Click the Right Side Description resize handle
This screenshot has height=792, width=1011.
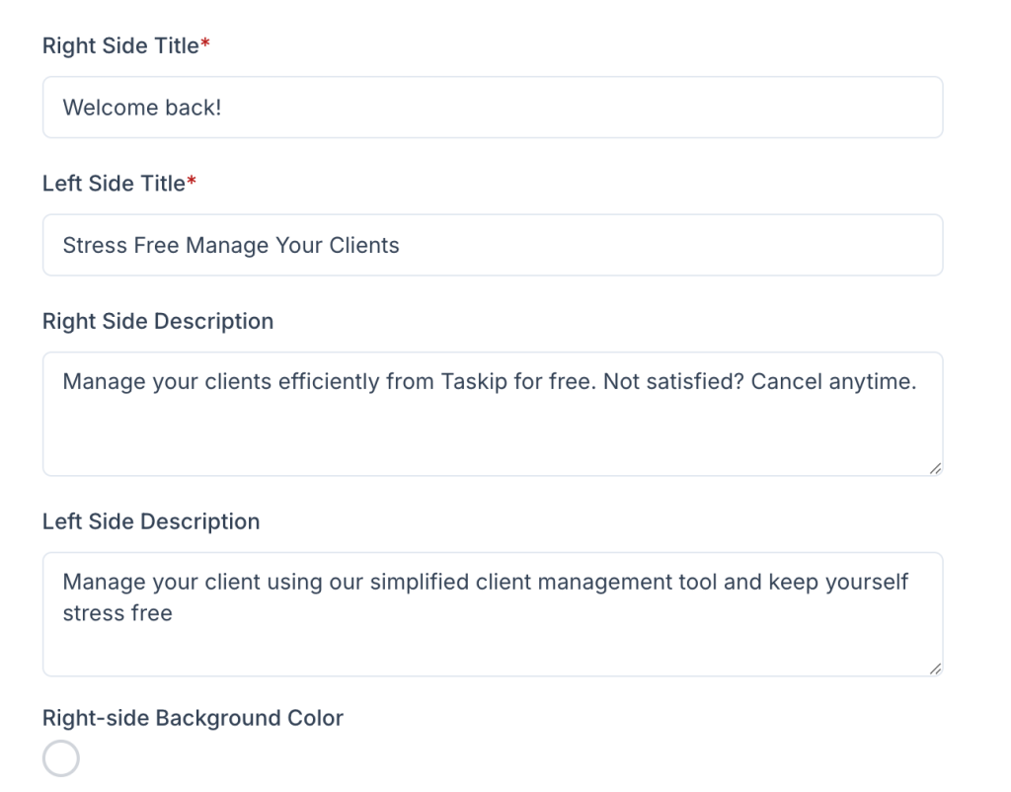click(x=934, y=468)
